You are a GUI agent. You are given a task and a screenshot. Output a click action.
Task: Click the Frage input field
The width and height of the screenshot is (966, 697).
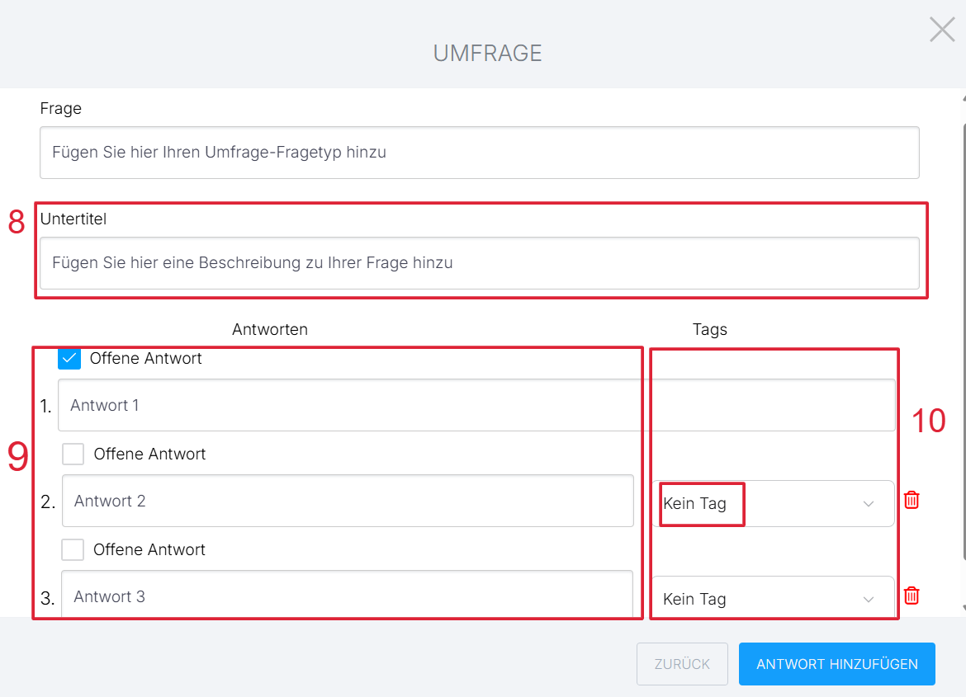pyautogui.click(x=479, y=153)
